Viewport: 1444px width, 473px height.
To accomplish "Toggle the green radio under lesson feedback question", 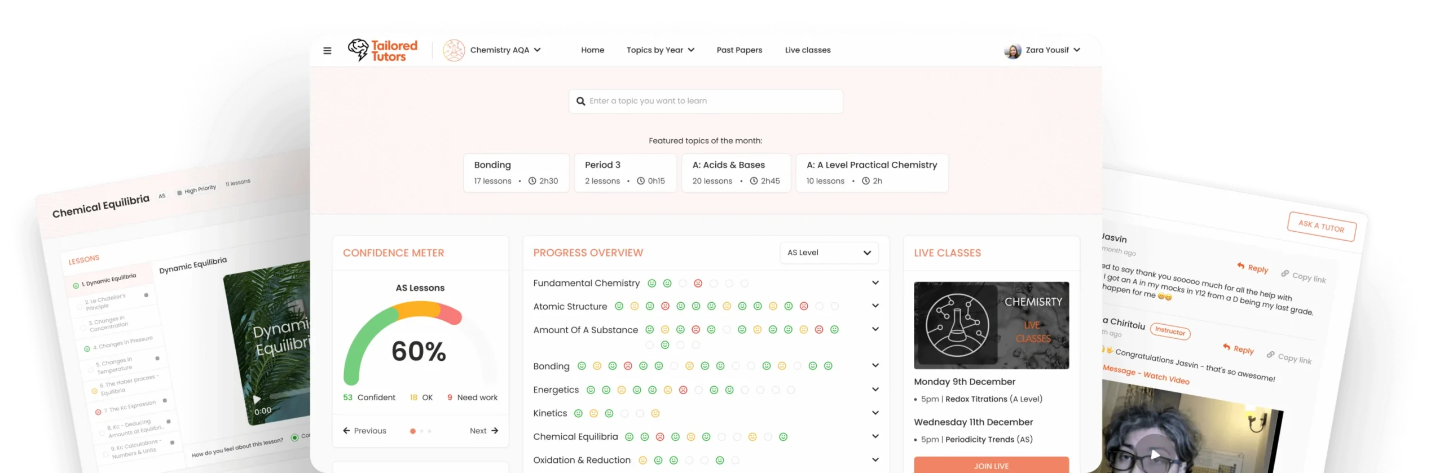I will click(294, 437).
